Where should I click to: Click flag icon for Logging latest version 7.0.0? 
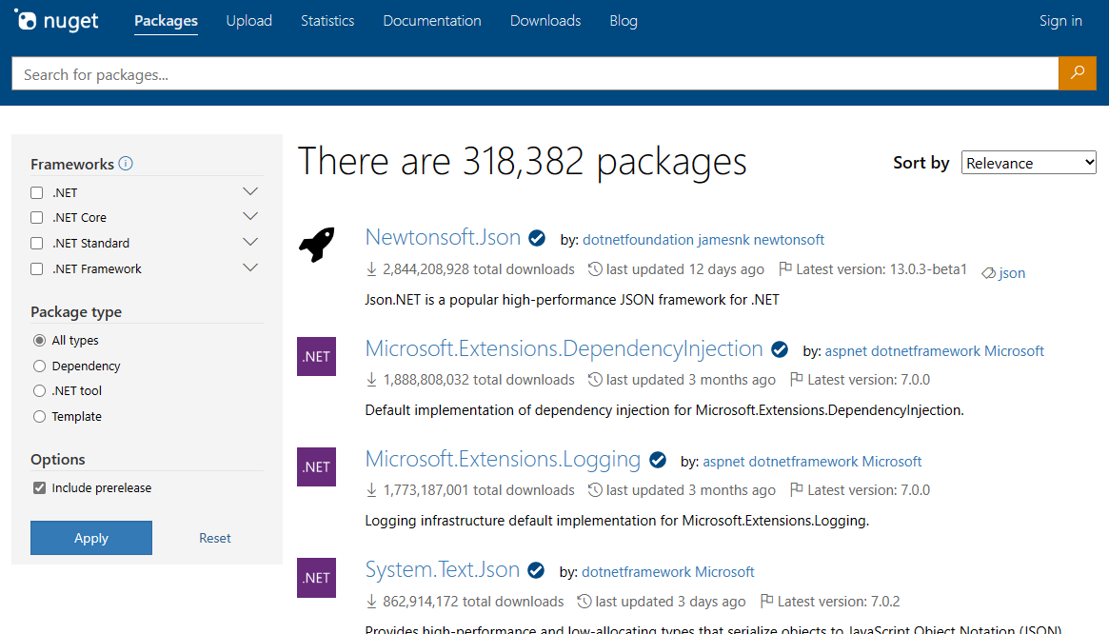[x=796, y=489]
